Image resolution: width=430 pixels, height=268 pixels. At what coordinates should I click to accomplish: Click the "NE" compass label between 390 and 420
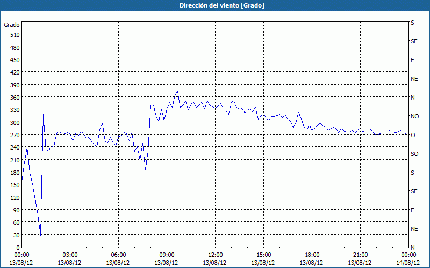click(414, 79)
